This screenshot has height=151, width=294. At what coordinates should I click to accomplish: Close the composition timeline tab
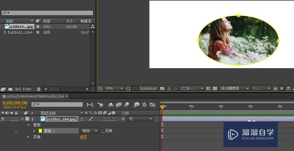67,96
